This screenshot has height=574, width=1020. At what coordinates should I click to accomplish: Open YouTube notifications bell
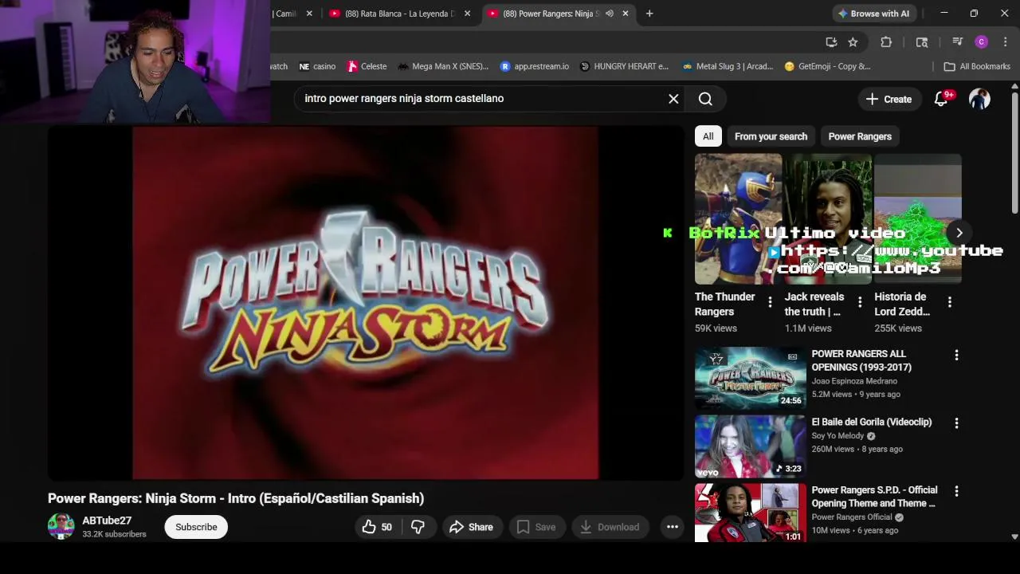941,99
